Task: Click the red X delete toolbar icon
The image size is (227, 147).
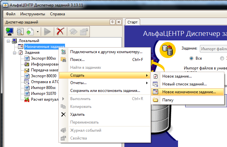Action: [60, 31]
